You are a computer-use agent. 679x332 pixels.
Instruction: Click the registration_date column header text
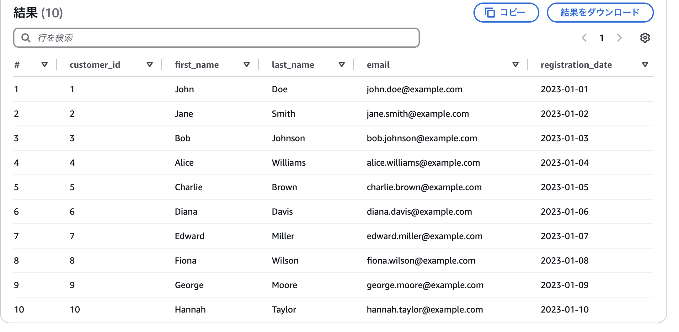pos(576,65)
